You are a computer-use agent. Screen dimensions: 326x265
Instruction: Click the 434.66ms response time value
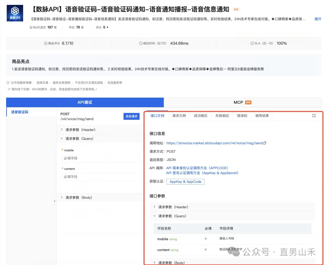point(179,43)
